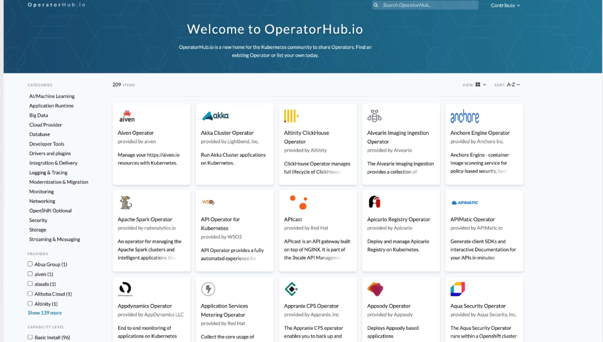Check the alauda provider filter
The image size is (603, 342).
pos(30,284)
